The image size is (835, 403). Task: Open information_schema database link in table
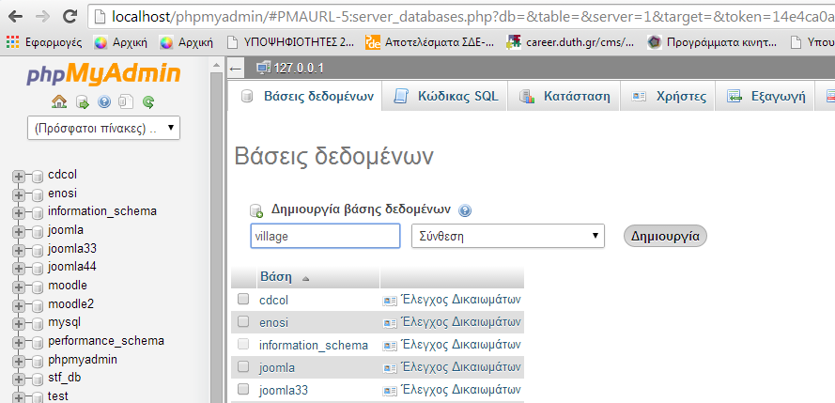point(314,346)
